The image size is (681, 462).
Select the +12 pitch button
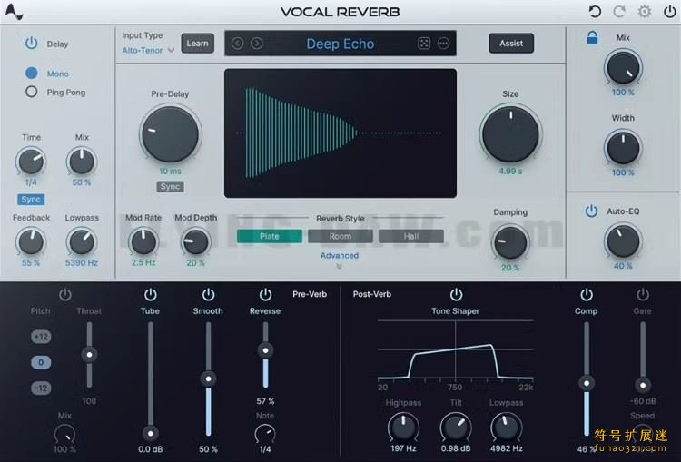coord(41,337)
